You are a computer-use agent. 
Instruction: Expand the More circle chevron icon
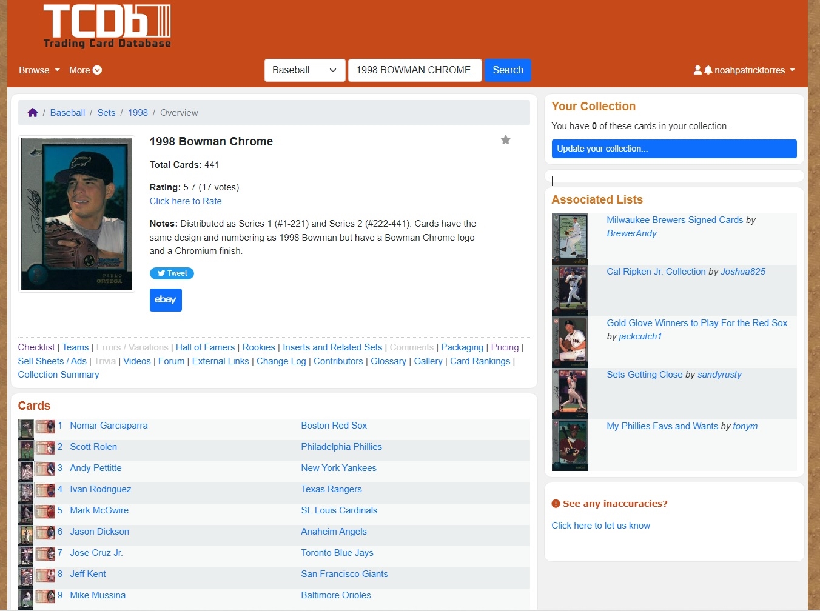[x=97, y=70]
